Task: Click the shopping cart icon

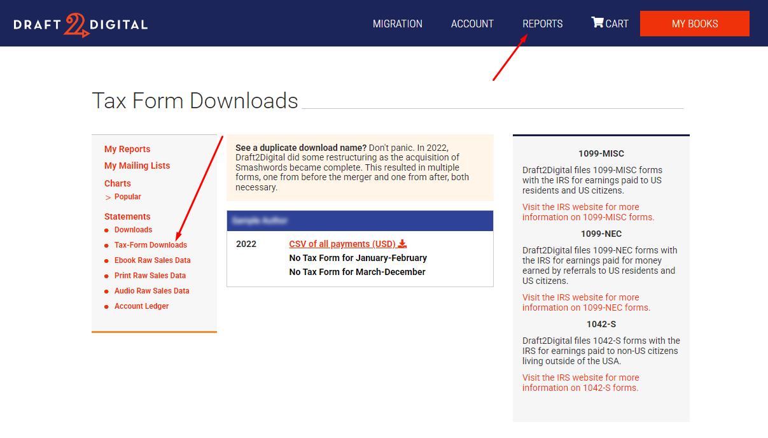Action: coord(597,22)
